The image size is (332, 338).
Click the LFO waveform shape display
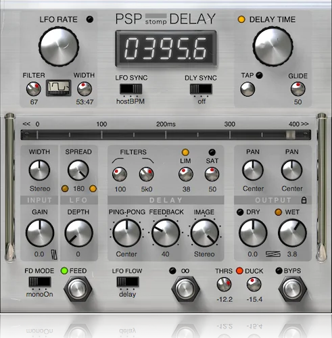(x=59, y=88)
